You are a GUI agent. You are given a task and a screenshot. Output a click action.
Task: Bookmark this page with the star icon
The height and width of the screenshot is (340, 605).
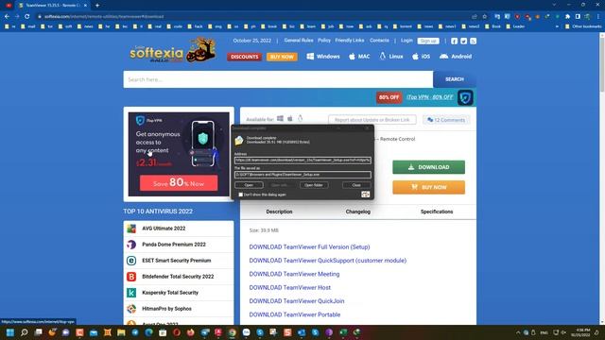(485, 17)
